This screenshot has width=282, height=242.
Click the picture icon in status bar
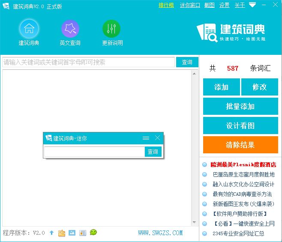72,233
